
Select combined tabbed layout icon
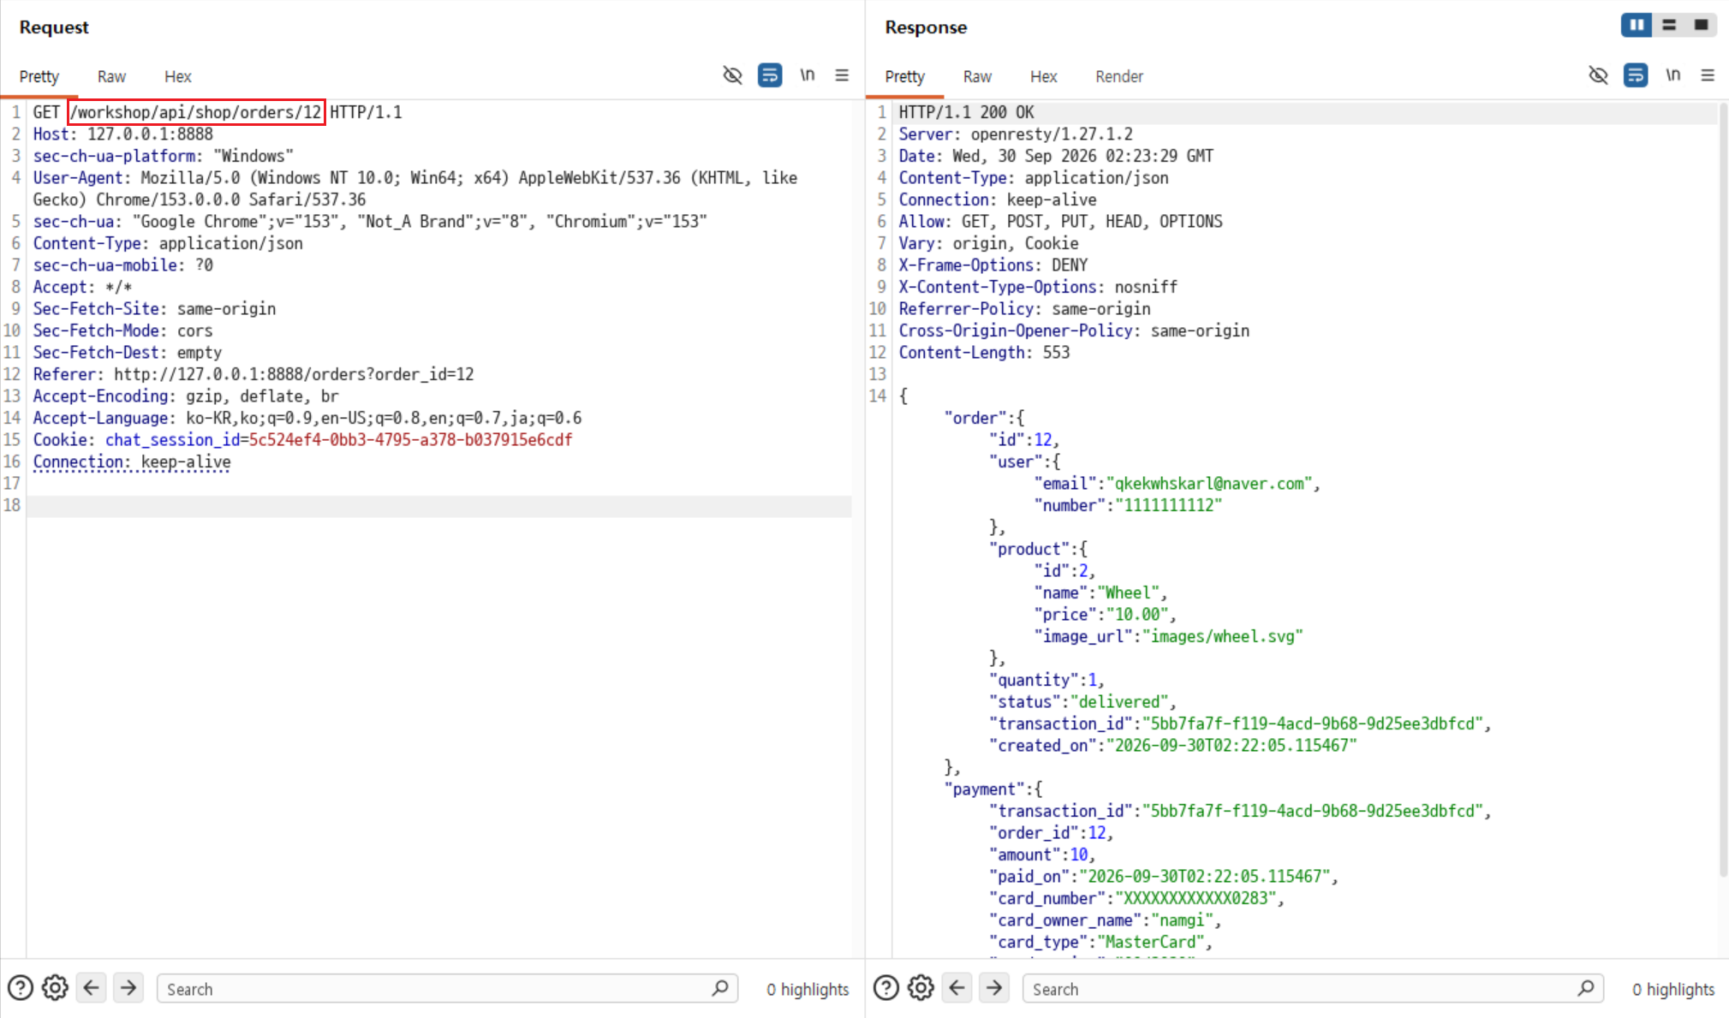(x=1702, y=25)
